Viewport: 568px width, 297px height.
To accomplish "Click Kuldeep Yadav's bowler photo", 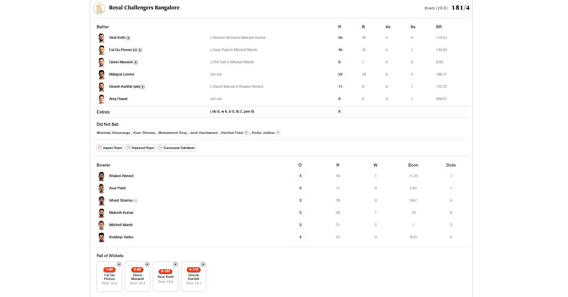I will pyautogui.click(x=101, y=237).
